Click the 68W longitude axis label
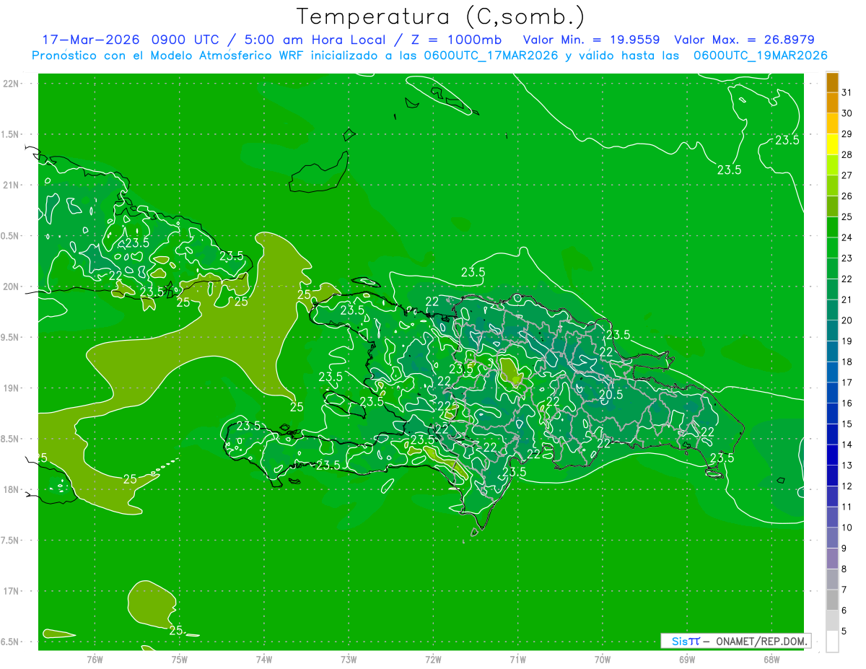 pyautogui.click(x=771, y=659)
